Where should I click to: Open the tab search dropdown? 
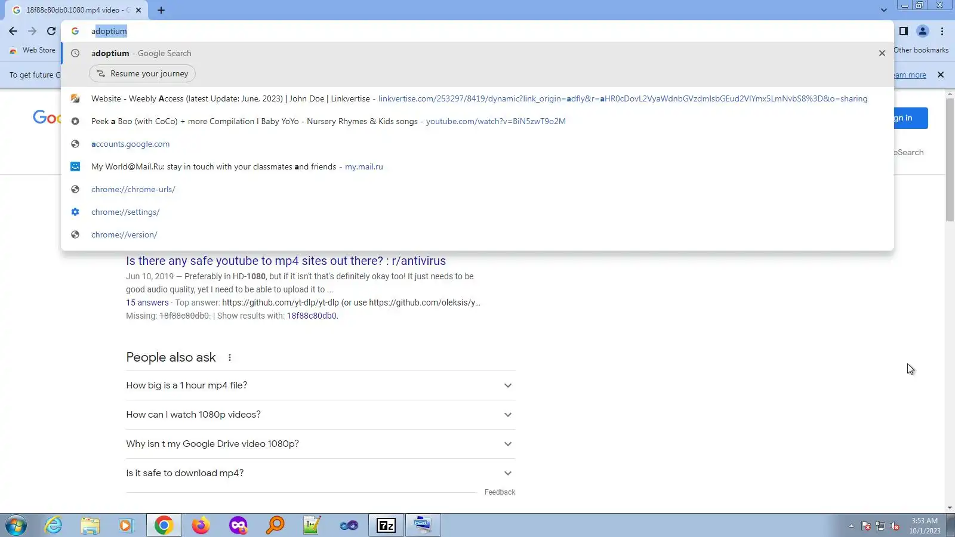[884, 10]
